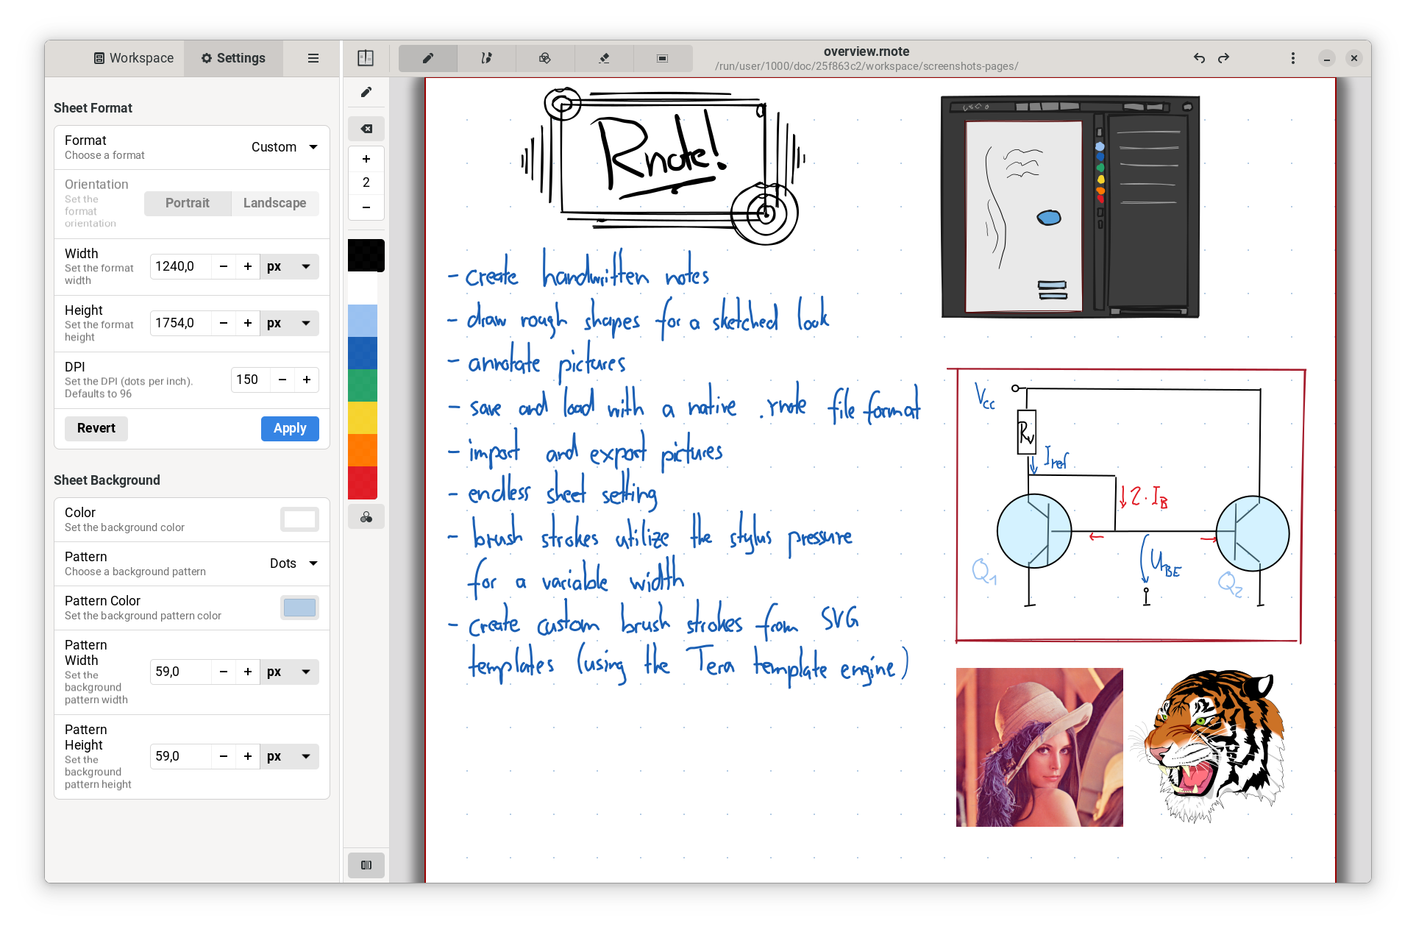Select the Shapes tool
Viewport: 1416px width, 932px height.
pyautogui.click(x=545, y=58)
